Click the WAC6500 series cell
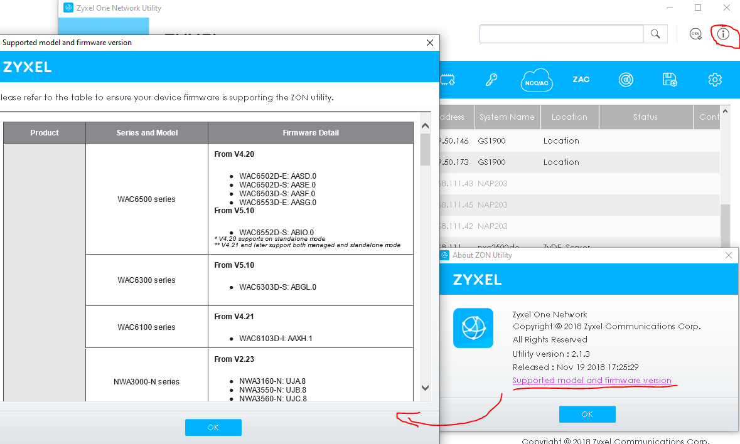 click(147, 199)
